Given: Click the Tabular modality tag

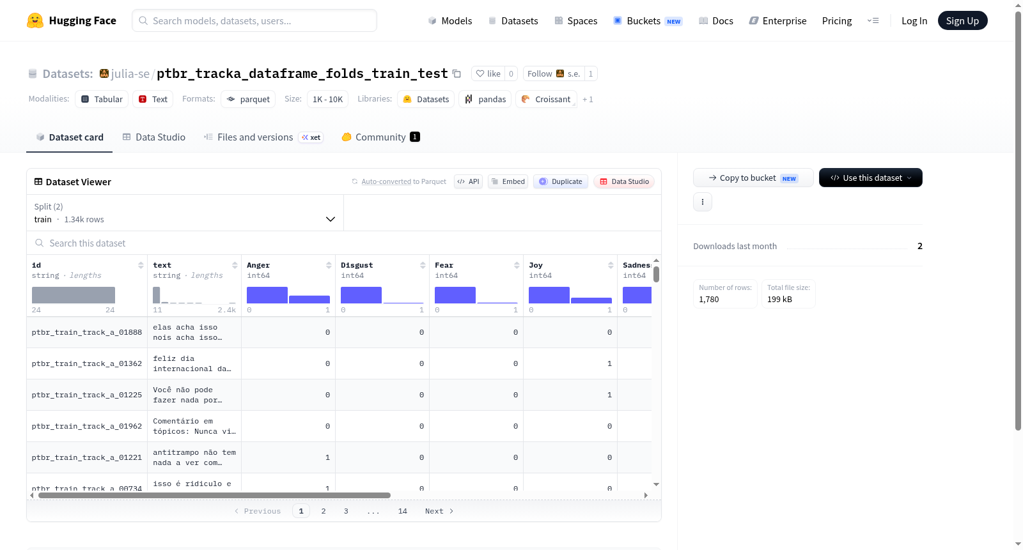Looking at the screenshot, I should coord(102,99).
